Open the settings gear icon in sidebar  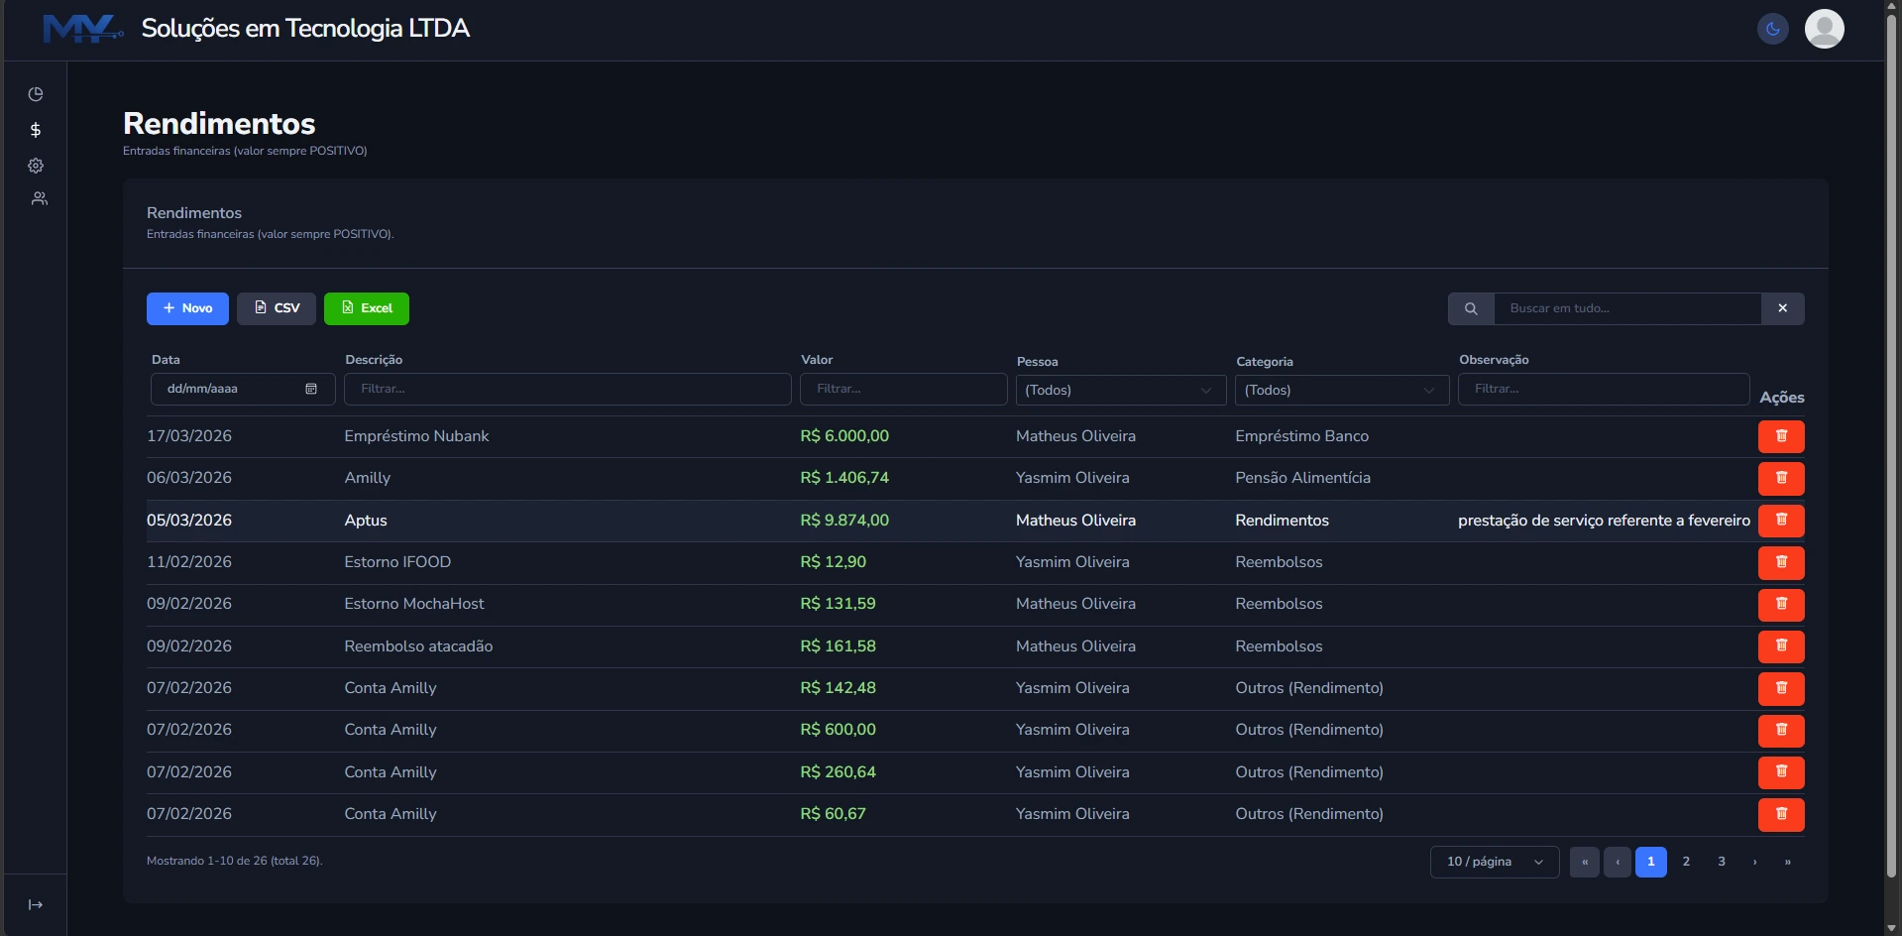(36, 166)
